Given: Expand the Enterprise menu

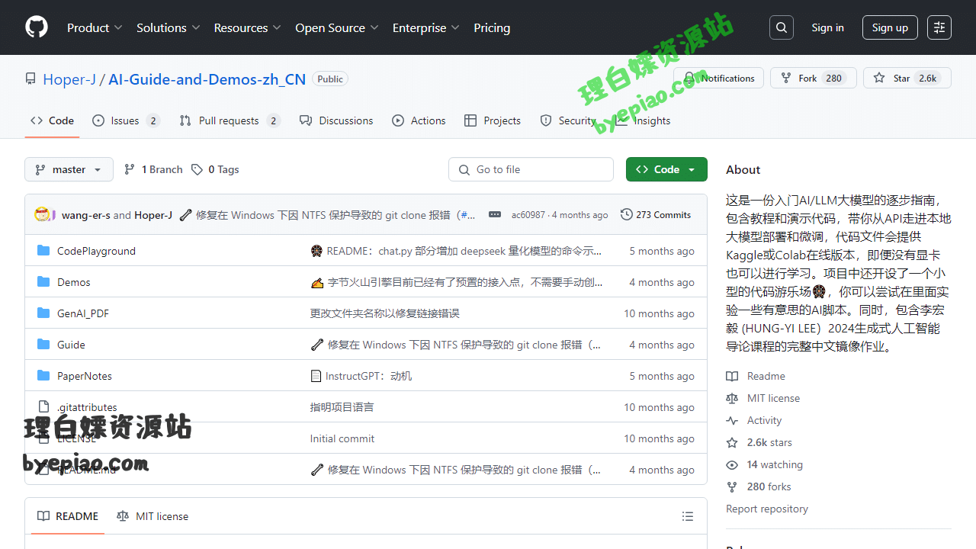Looking at the screenshot, I should [426, 27].
